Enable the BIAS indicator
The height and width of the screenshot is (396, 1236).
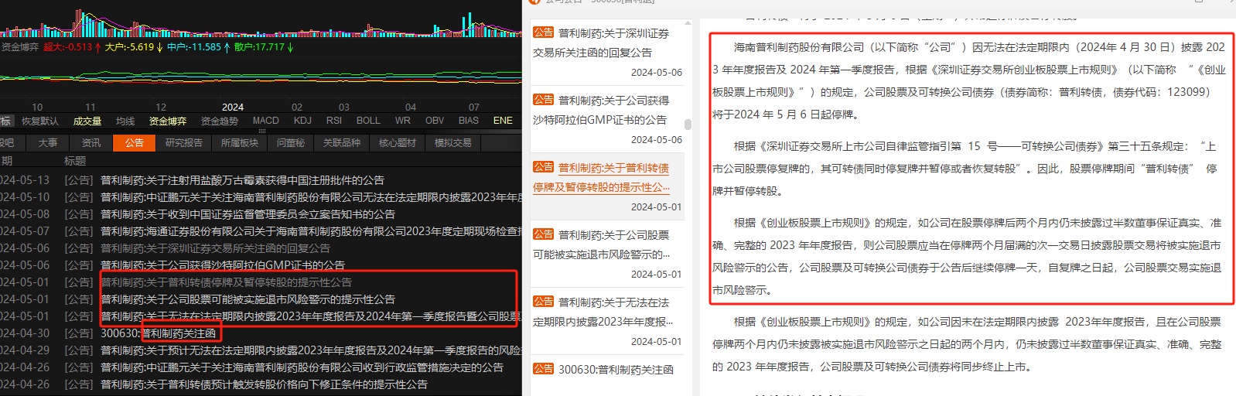click(469, 121)
